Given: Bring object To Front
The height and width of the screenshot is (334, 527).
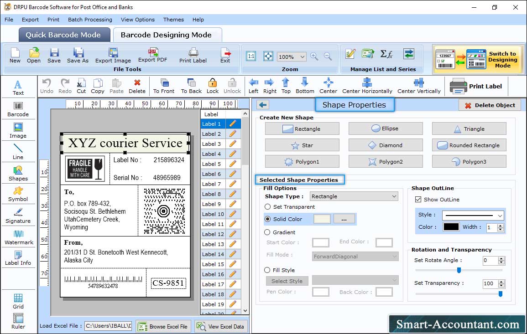Looking at the screenshot, I should (x=164, y=86).
